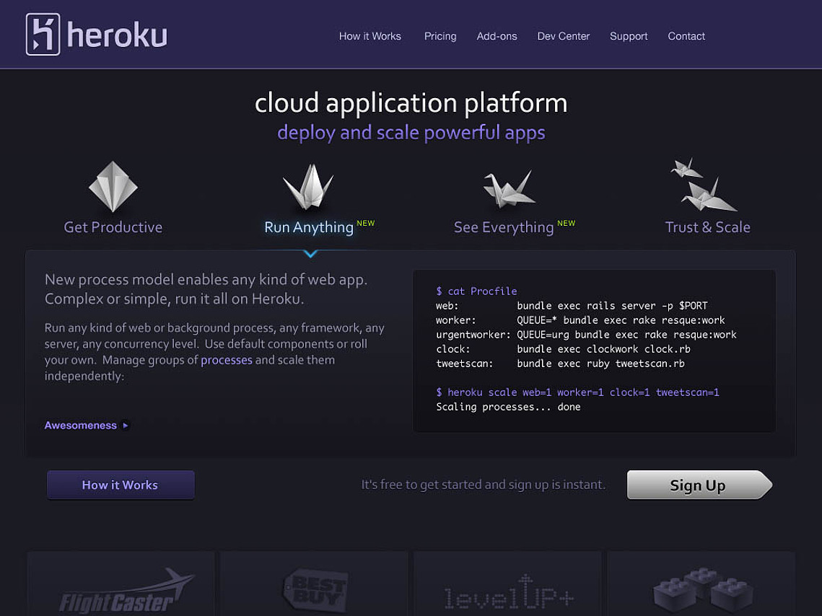Click the 'web:' Procfile row
This screenshot has width=822, height=616.
point(572,306)
